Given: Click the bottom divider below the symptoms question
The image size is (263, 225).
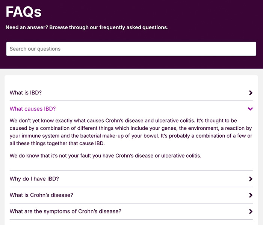Looking at the screenshot, I should pos(131,219).
